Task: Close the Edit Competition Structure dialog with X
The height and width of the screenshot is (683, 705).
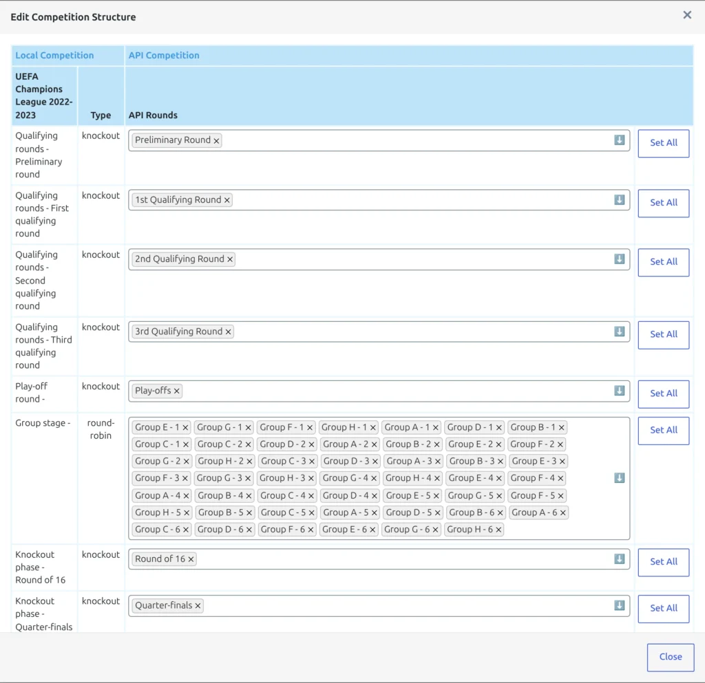Action: (687, 15)
